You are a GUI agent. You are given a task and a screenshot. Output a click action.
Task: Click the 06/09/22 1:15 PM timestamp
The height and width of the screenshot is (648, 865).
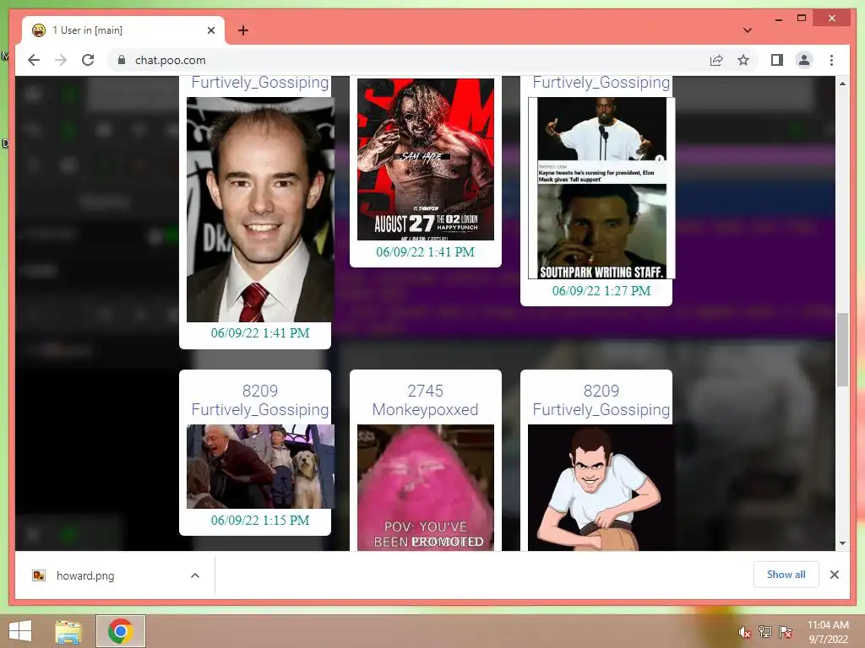tap(260, 520)
